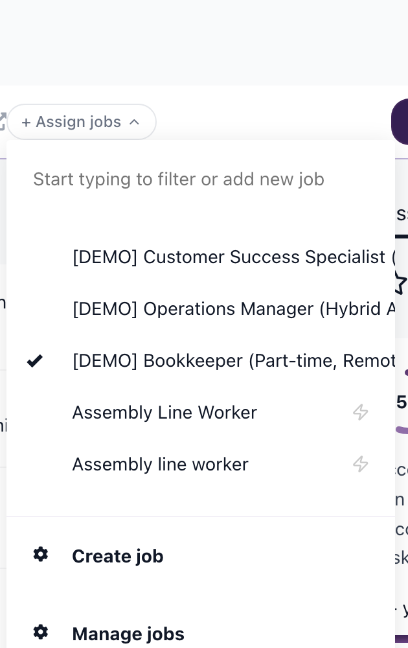Focus the job filter text field
The width and height of the screenshot is (408, 648).
coord(201,179)
